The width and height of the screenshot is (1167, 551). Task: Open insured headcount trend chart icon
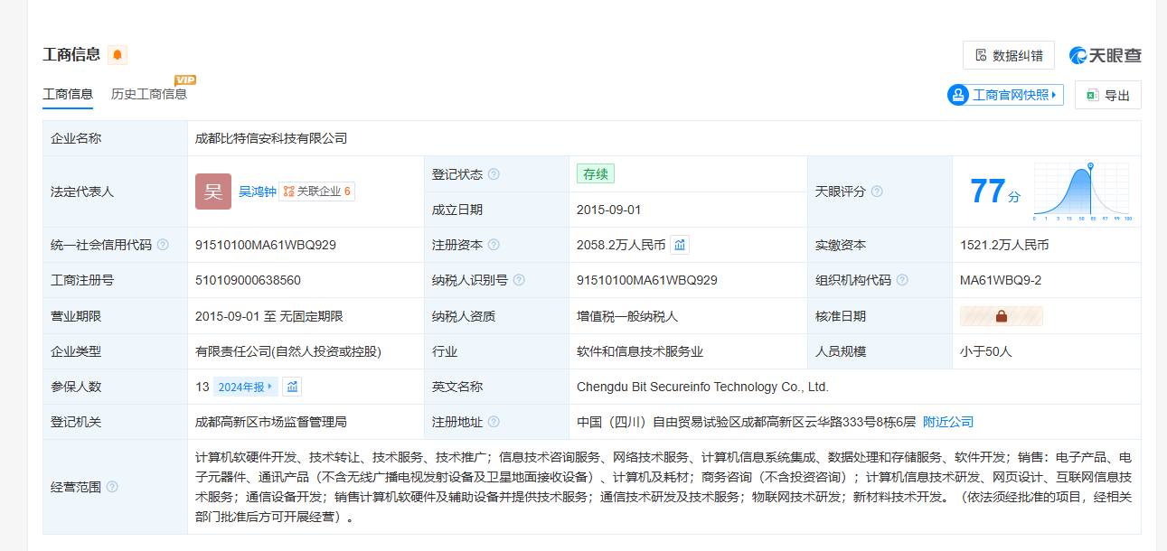292,387
